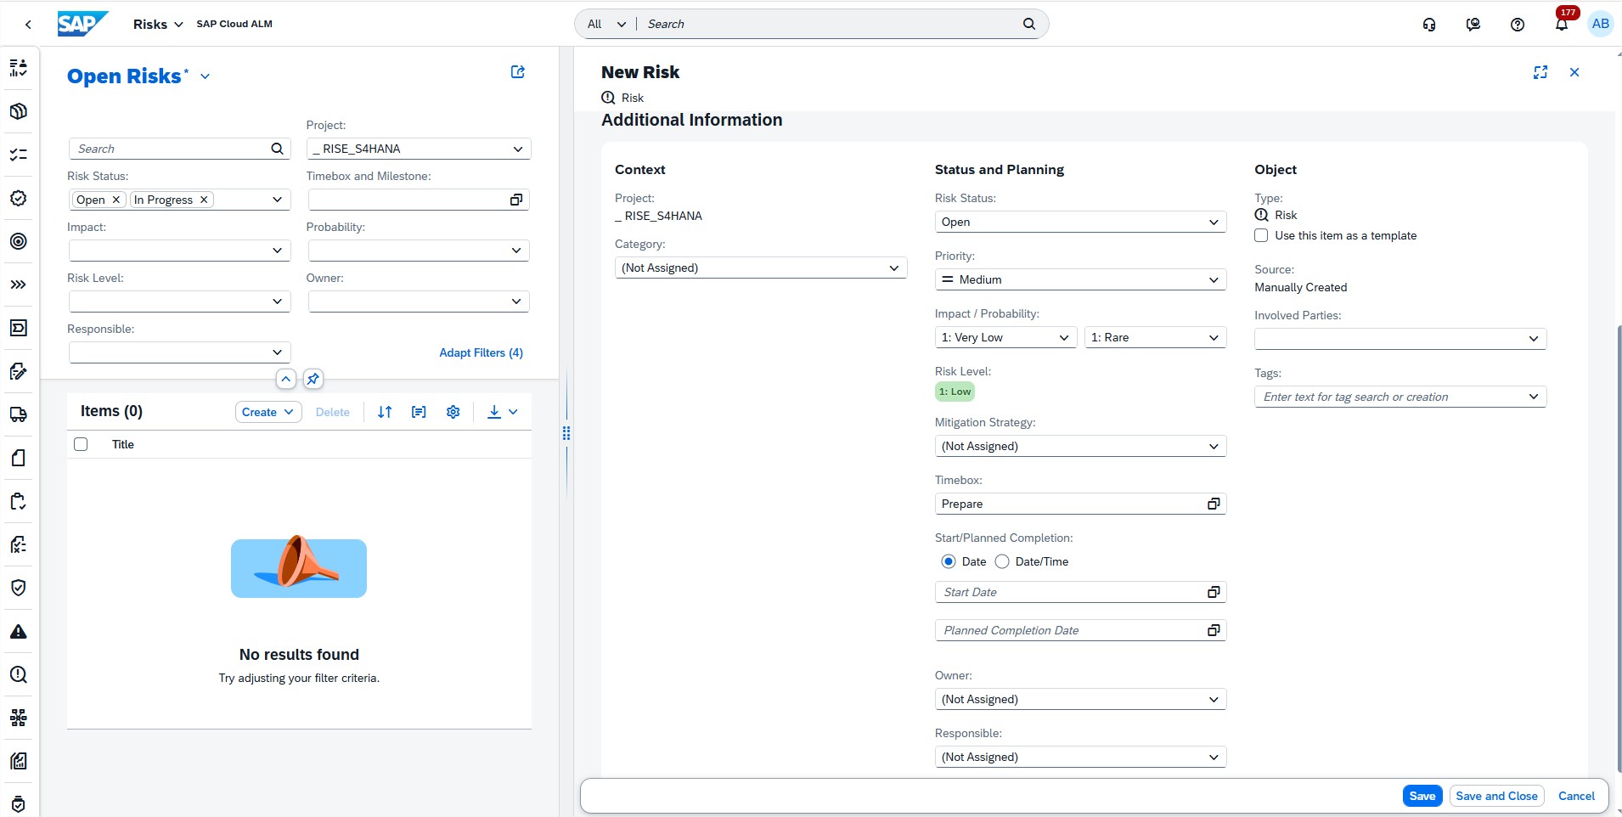This screenshot has width=1622, height=817.
Task: Open the help question mark icon
Action: [x=1517, y=25]
